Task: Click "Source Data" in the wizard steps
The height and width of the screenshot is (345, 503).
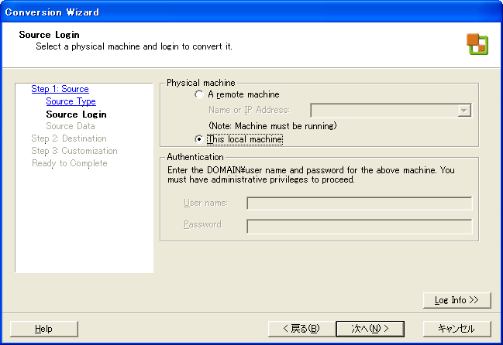Action: pos(71,126)
